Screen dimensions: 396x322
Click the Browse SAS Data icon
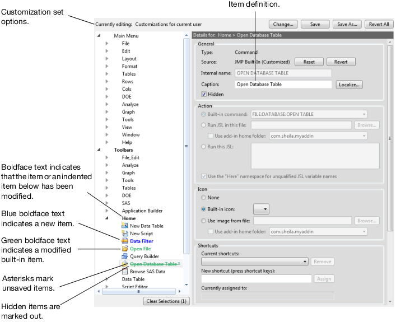125,272
